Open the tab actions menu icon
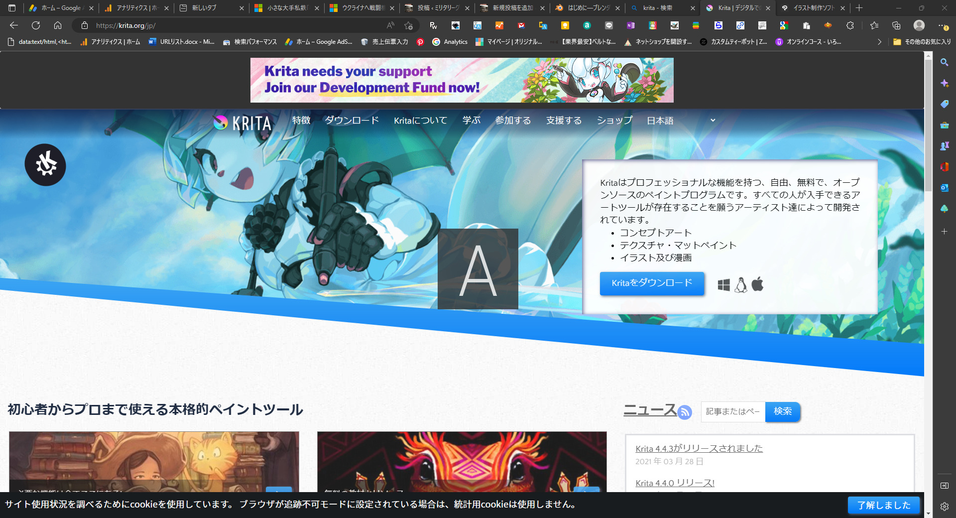The height and width of the screenshot is (518, 956). tap(12, 8)
